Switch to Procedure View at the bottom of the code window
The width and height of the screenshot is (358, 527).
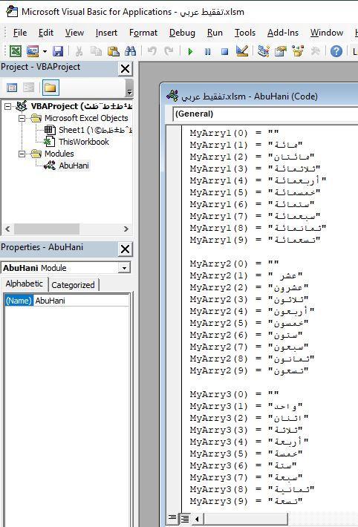[172, 518]
